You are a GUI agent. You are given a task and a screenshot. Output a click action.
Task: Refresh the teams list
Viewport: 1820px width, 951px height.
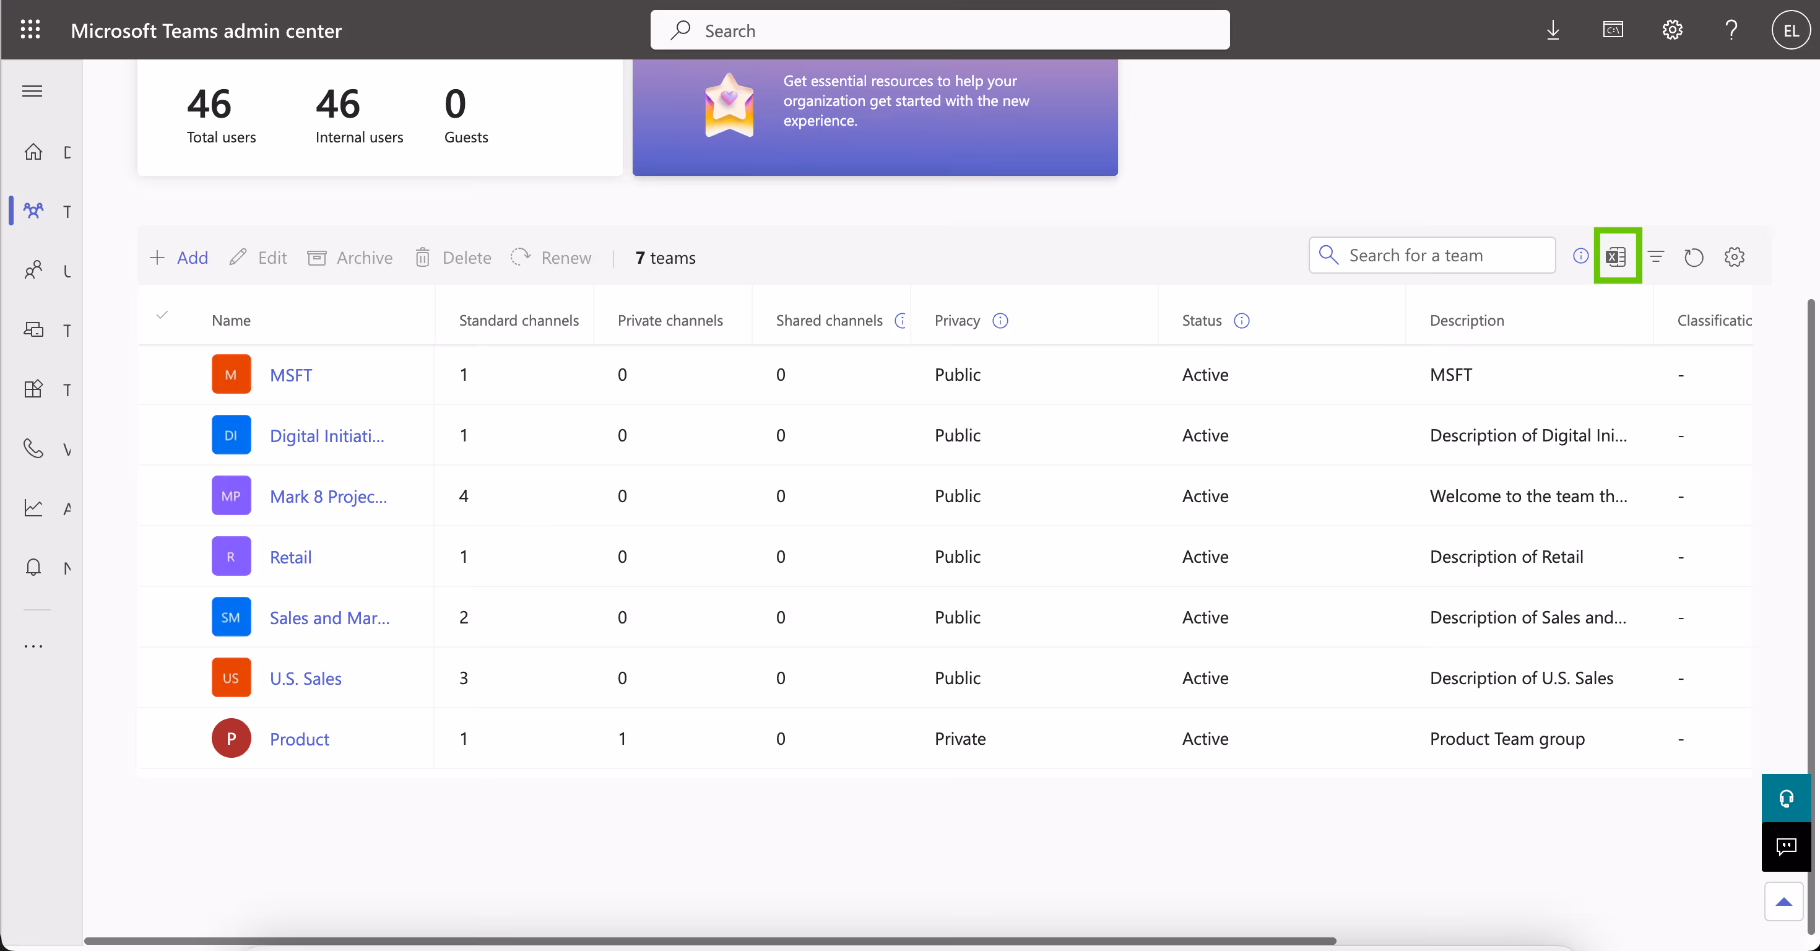(x=1694, y=257)
